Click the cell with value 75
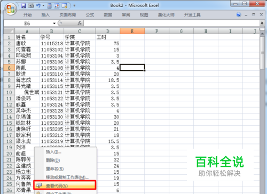 pos(108,43)
